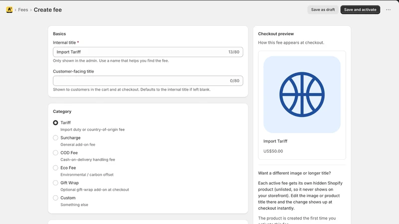
Task: Select the Gift Wrap radio button
Action: pyautogui.click(x=55, y=183)
